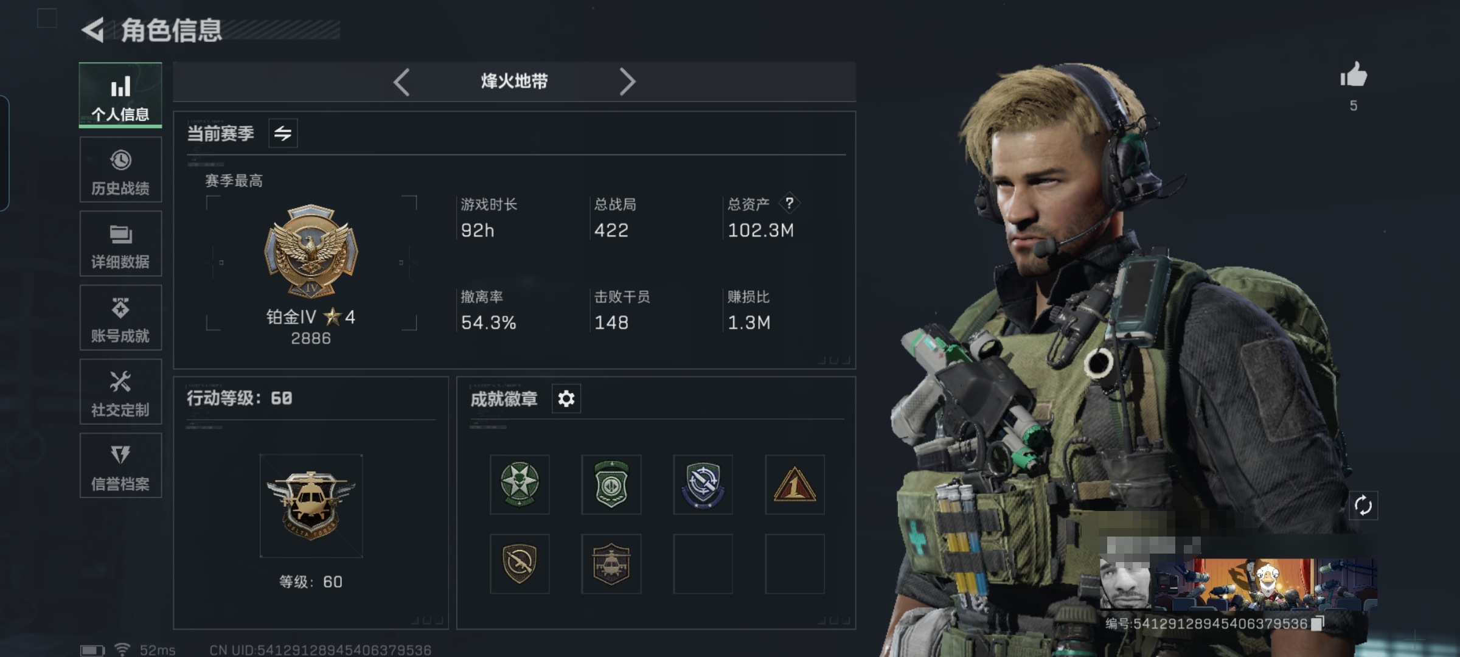Go back using the arrow beside 角色信息
This screenshot has width=1460, height=657.
click(93, 29)
